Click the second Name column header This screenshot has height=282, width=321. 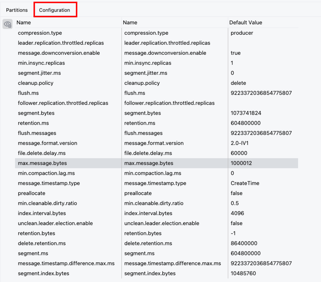[x=130, y=23]
